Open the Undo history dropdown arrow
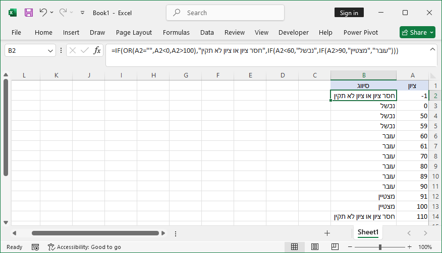The height and width of the screenshot is (253, 442). [x=52, y=13]
